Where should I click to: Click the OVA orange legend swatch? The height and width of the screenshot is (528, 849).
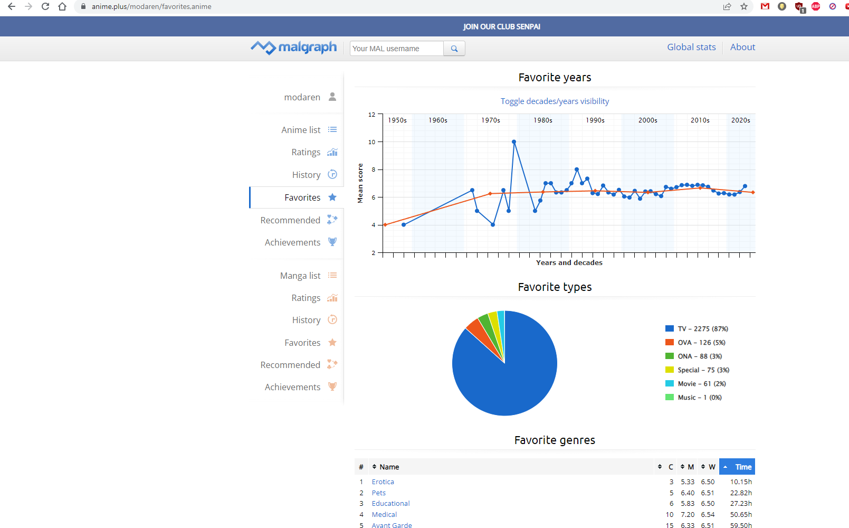tap(670, 342)
